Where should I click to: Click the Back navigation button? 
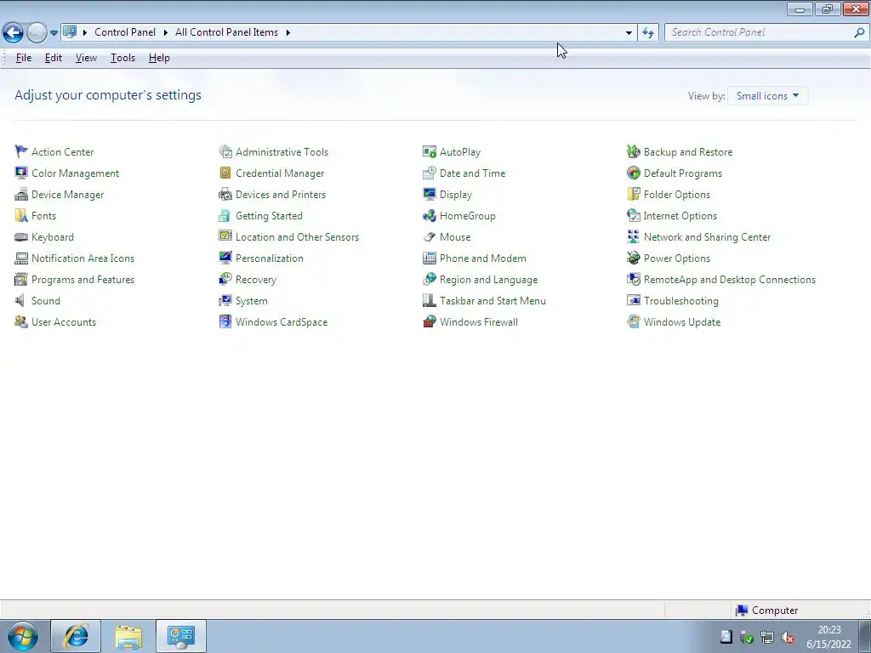(14, 33)
